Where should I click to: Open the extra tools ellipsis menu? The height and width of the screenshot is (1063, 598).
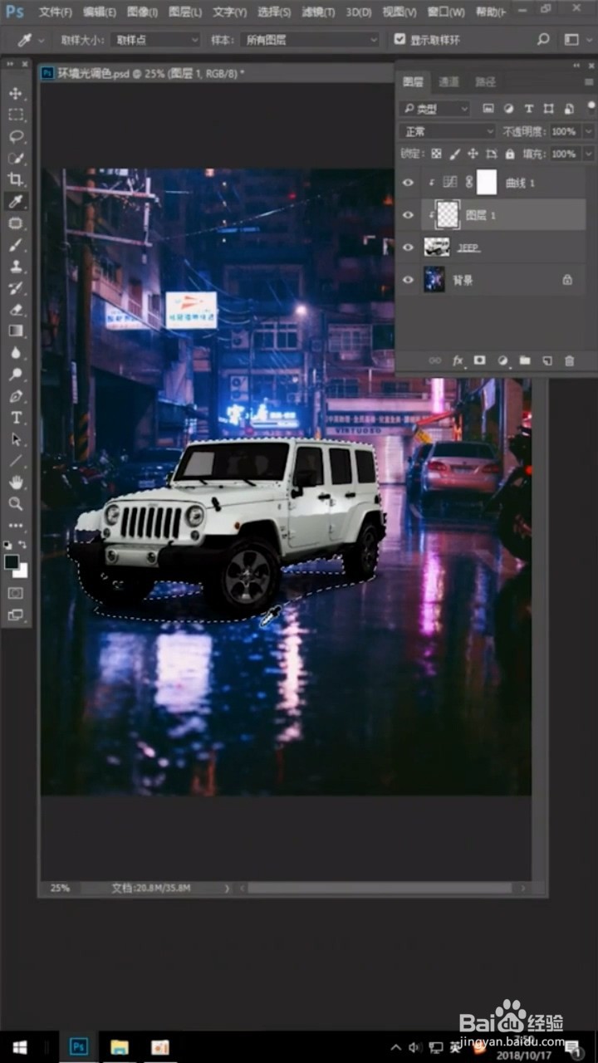click(x=16, y=526)
